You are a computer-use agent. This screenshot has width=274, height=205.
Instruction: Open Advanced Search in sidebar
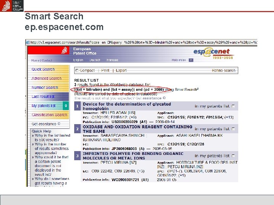[46, 78]
